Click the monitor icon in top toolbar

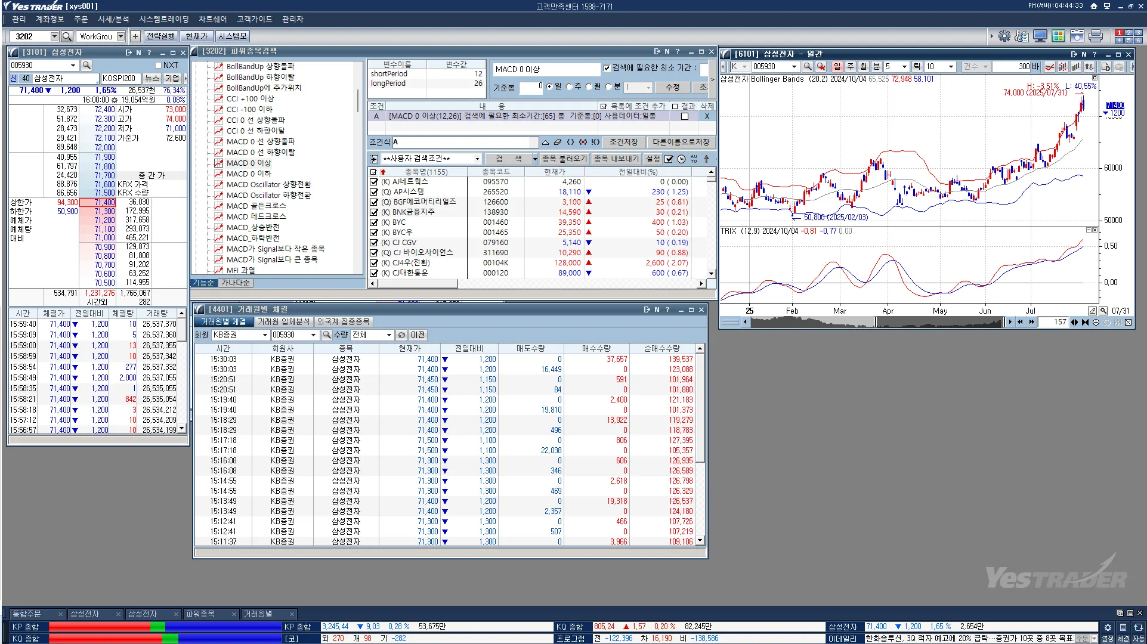1040,36
